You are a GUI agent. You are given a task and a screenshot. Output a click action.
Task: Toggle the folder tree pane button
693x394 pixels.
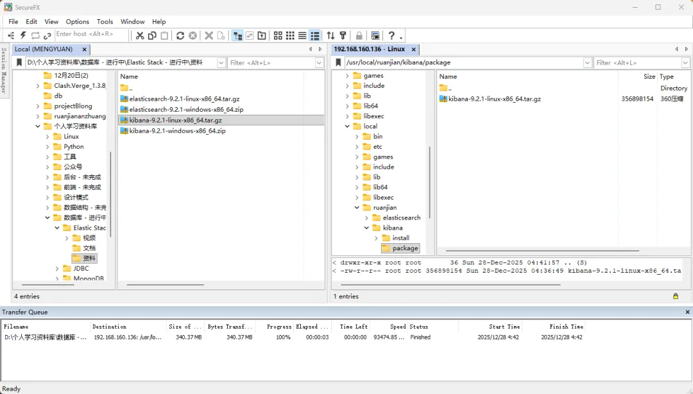237,35
